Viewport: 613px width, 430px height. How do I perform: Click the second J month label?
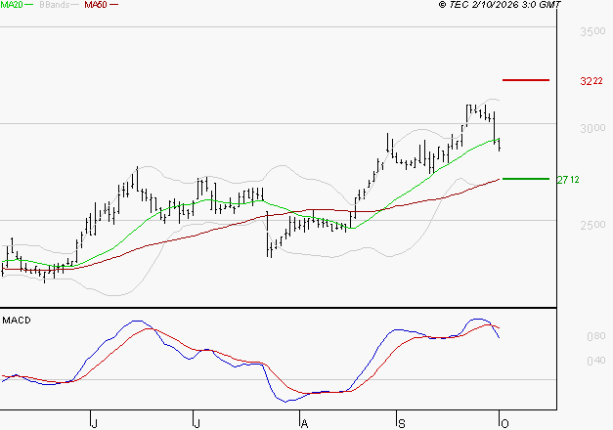click(x=197, y=423)
